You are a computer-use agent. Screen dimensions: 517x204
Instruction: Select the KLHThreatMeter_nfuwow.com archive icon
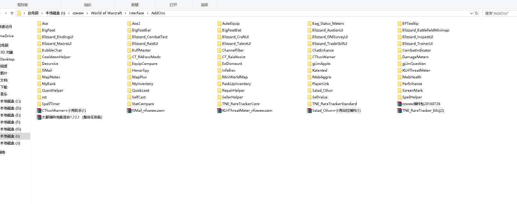(x=219, y=111)
